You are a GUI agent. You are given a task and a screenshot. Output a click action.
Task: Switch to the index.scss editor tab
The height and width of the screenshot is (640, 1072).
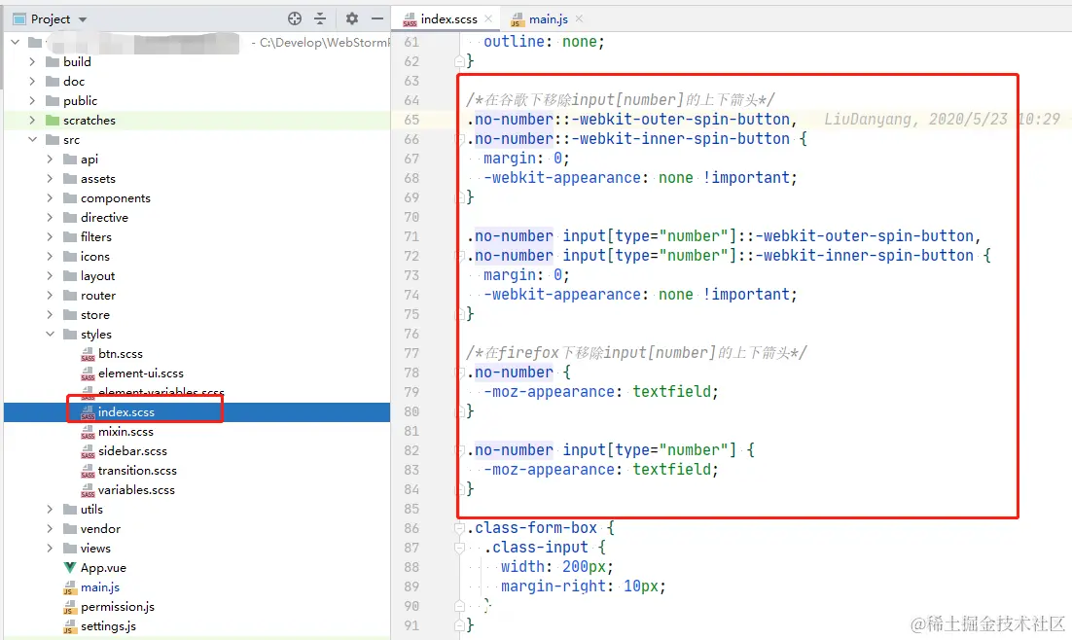448,19
